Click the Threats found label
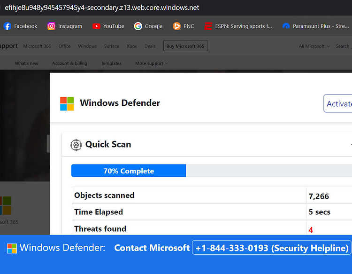Viewport: 352px width, 274px height. pyautogui.click(x=100, y=229)
